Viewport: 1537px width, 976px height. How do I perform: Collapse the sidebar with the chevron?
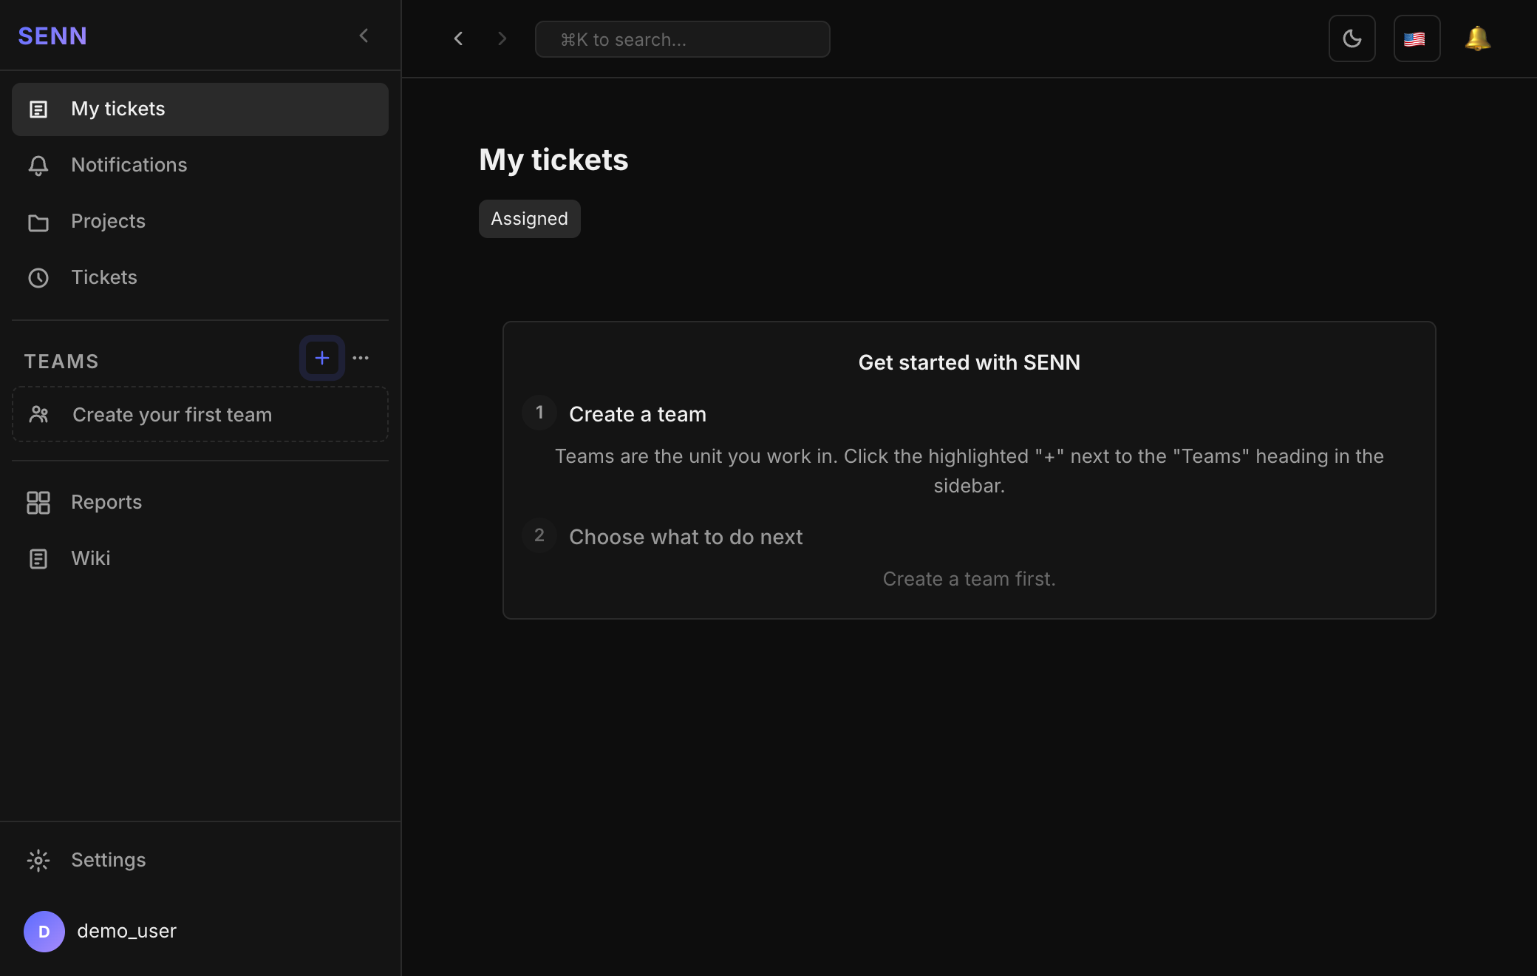364,35
